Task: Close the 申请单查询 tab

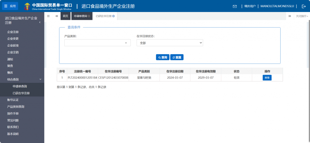Action: tap(89, 16)
